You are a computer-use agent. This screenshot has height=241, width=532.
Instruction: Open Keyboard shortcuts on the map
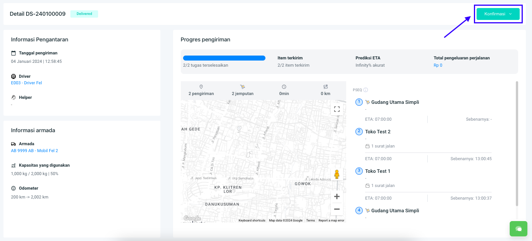pyautogui.click(x=252, y=220)
